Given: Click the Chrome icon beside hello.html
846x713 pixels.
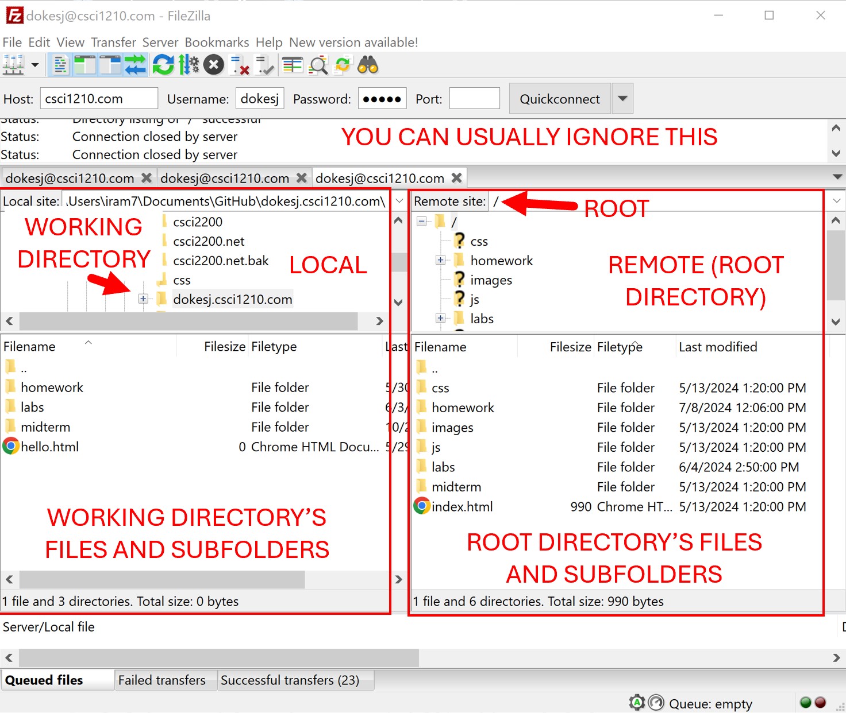Looking at the screenshot, I should coord(11,446).
